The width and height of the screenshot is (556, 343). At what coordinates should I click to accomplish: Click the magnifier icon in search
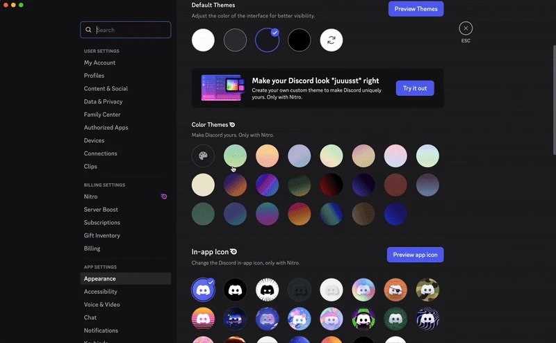tap(88, 30)
